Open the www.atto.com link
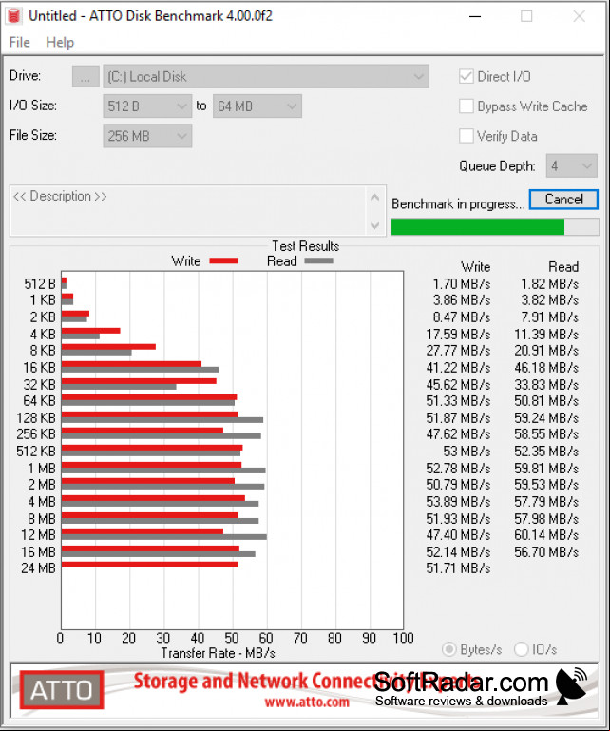 pos(307,702)
